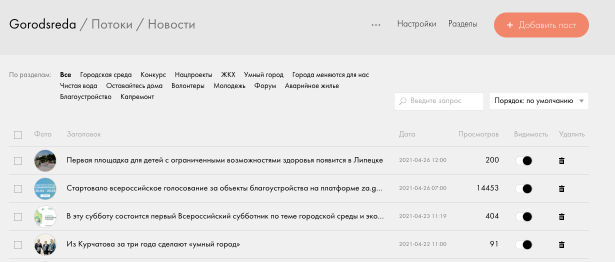Open Настройки in the header

(416, 24)
